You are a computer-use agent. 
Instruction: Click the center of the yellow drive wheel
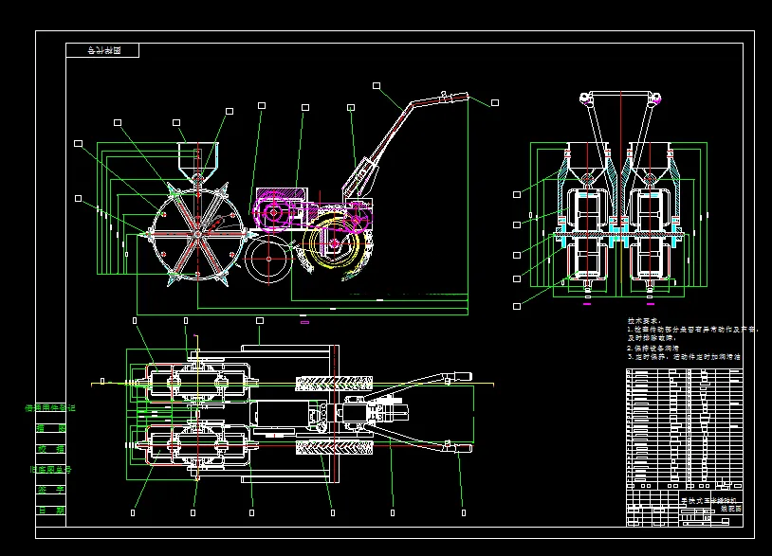[334, 242]
